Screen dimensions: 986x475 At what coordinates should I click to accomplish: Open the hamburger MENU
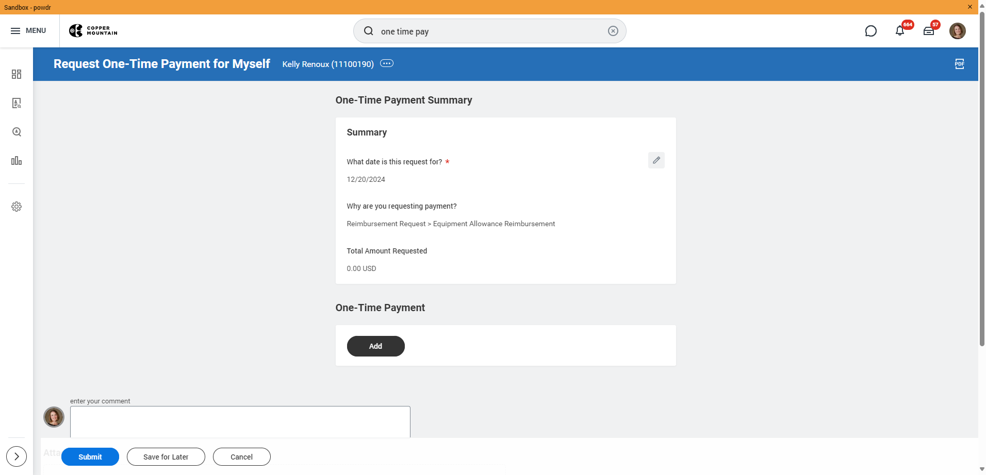click(28, 31)
